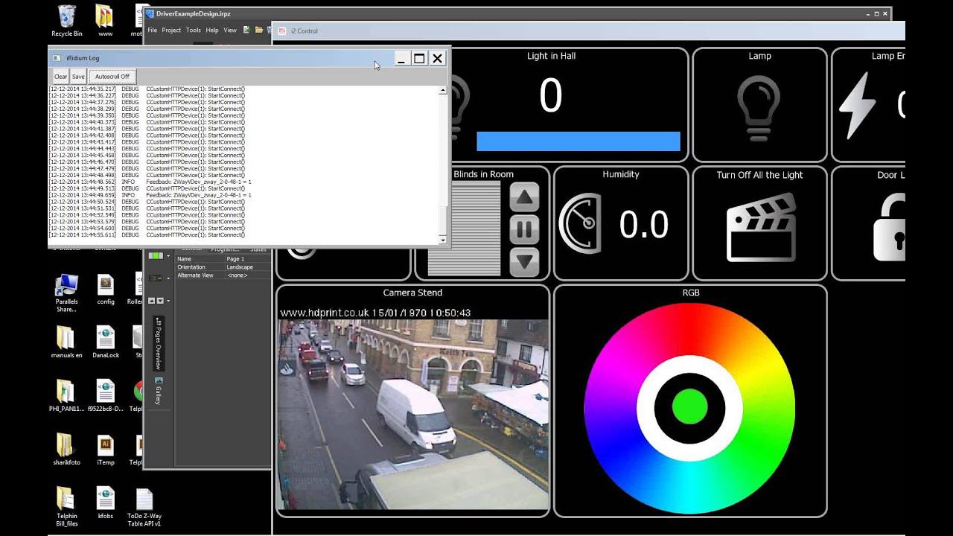Viewport: 953px width, 536px height.
Task: Click the Lamp Energy lightning bolt icon
Action: click(x=858, y=106)
